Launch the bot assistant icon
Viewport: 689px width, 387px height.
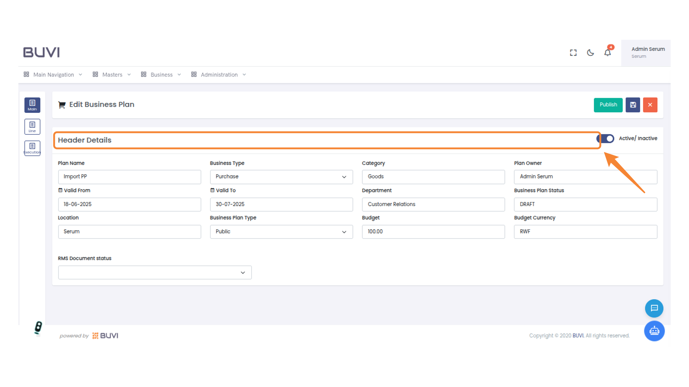click(654, 331)
